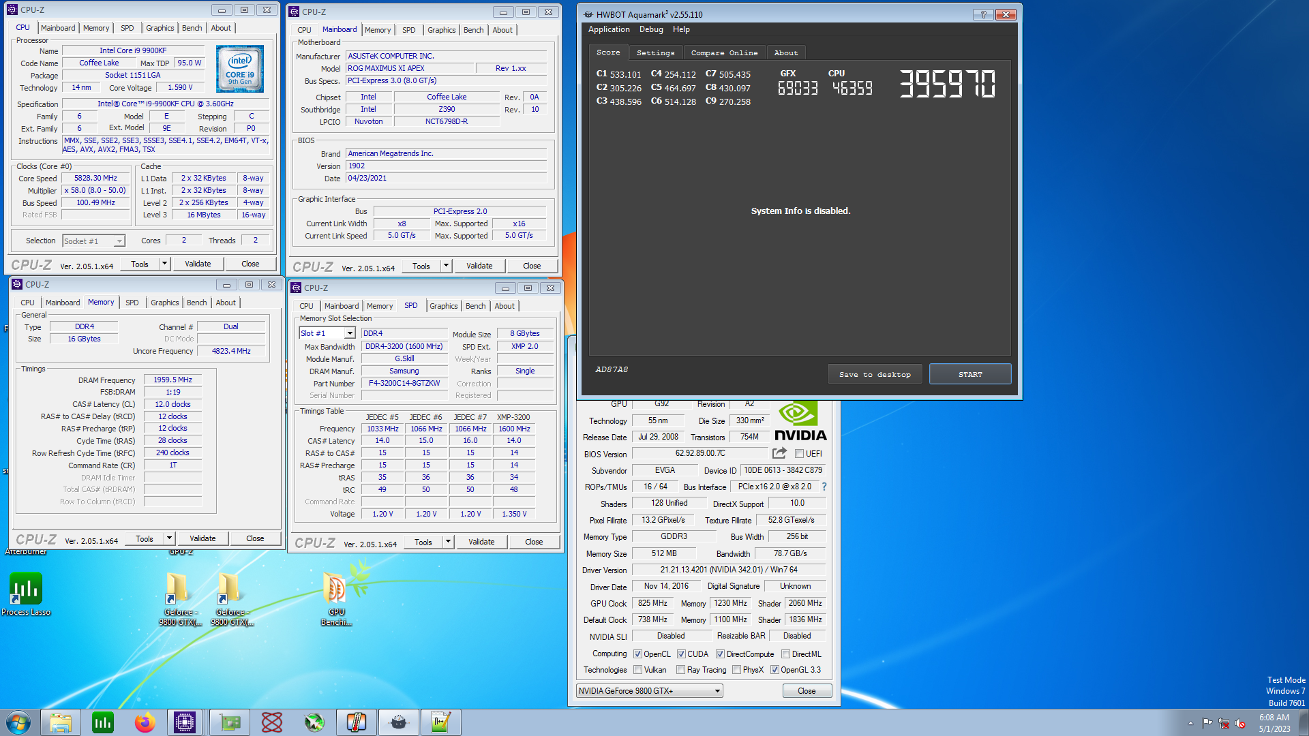Open Graphics tab in CPU-Z Mainboard window

click(441, 30)
